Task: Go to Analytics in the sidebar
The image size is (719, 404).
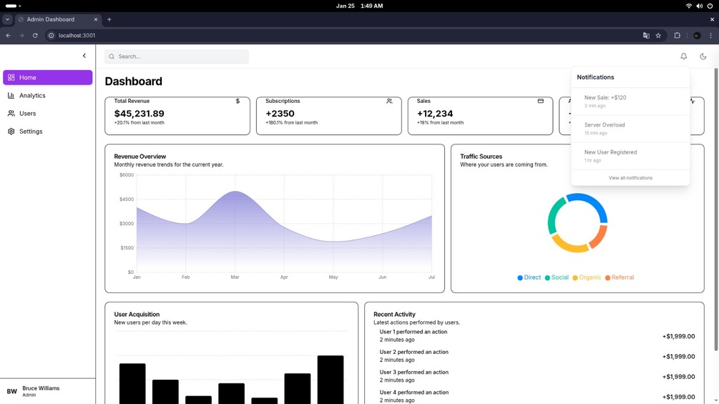Action: [x=48, y=95]
